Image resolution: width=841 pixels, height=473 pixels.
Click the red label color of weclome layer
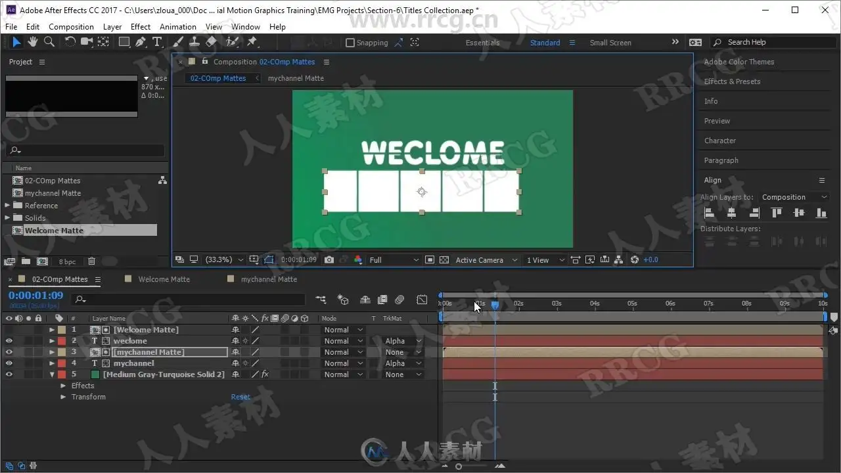click(61, 341)
